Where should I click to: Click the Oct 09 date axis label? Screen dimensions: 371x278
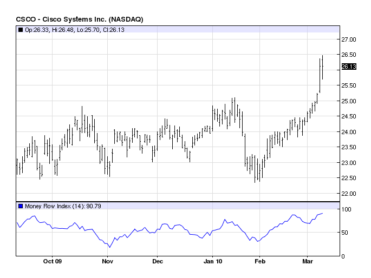53,261
